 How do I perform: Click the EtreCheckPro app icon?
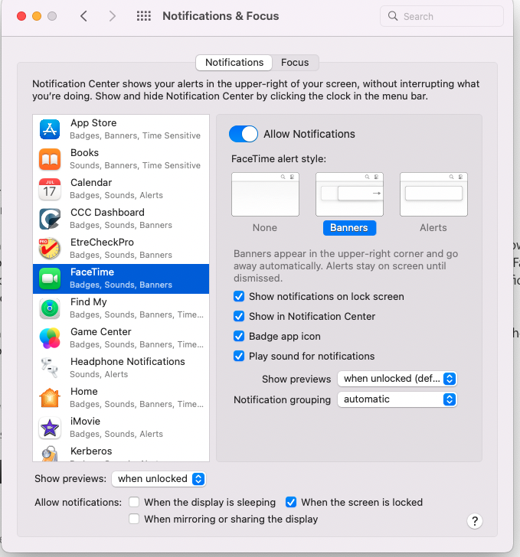tap(50, 249)
